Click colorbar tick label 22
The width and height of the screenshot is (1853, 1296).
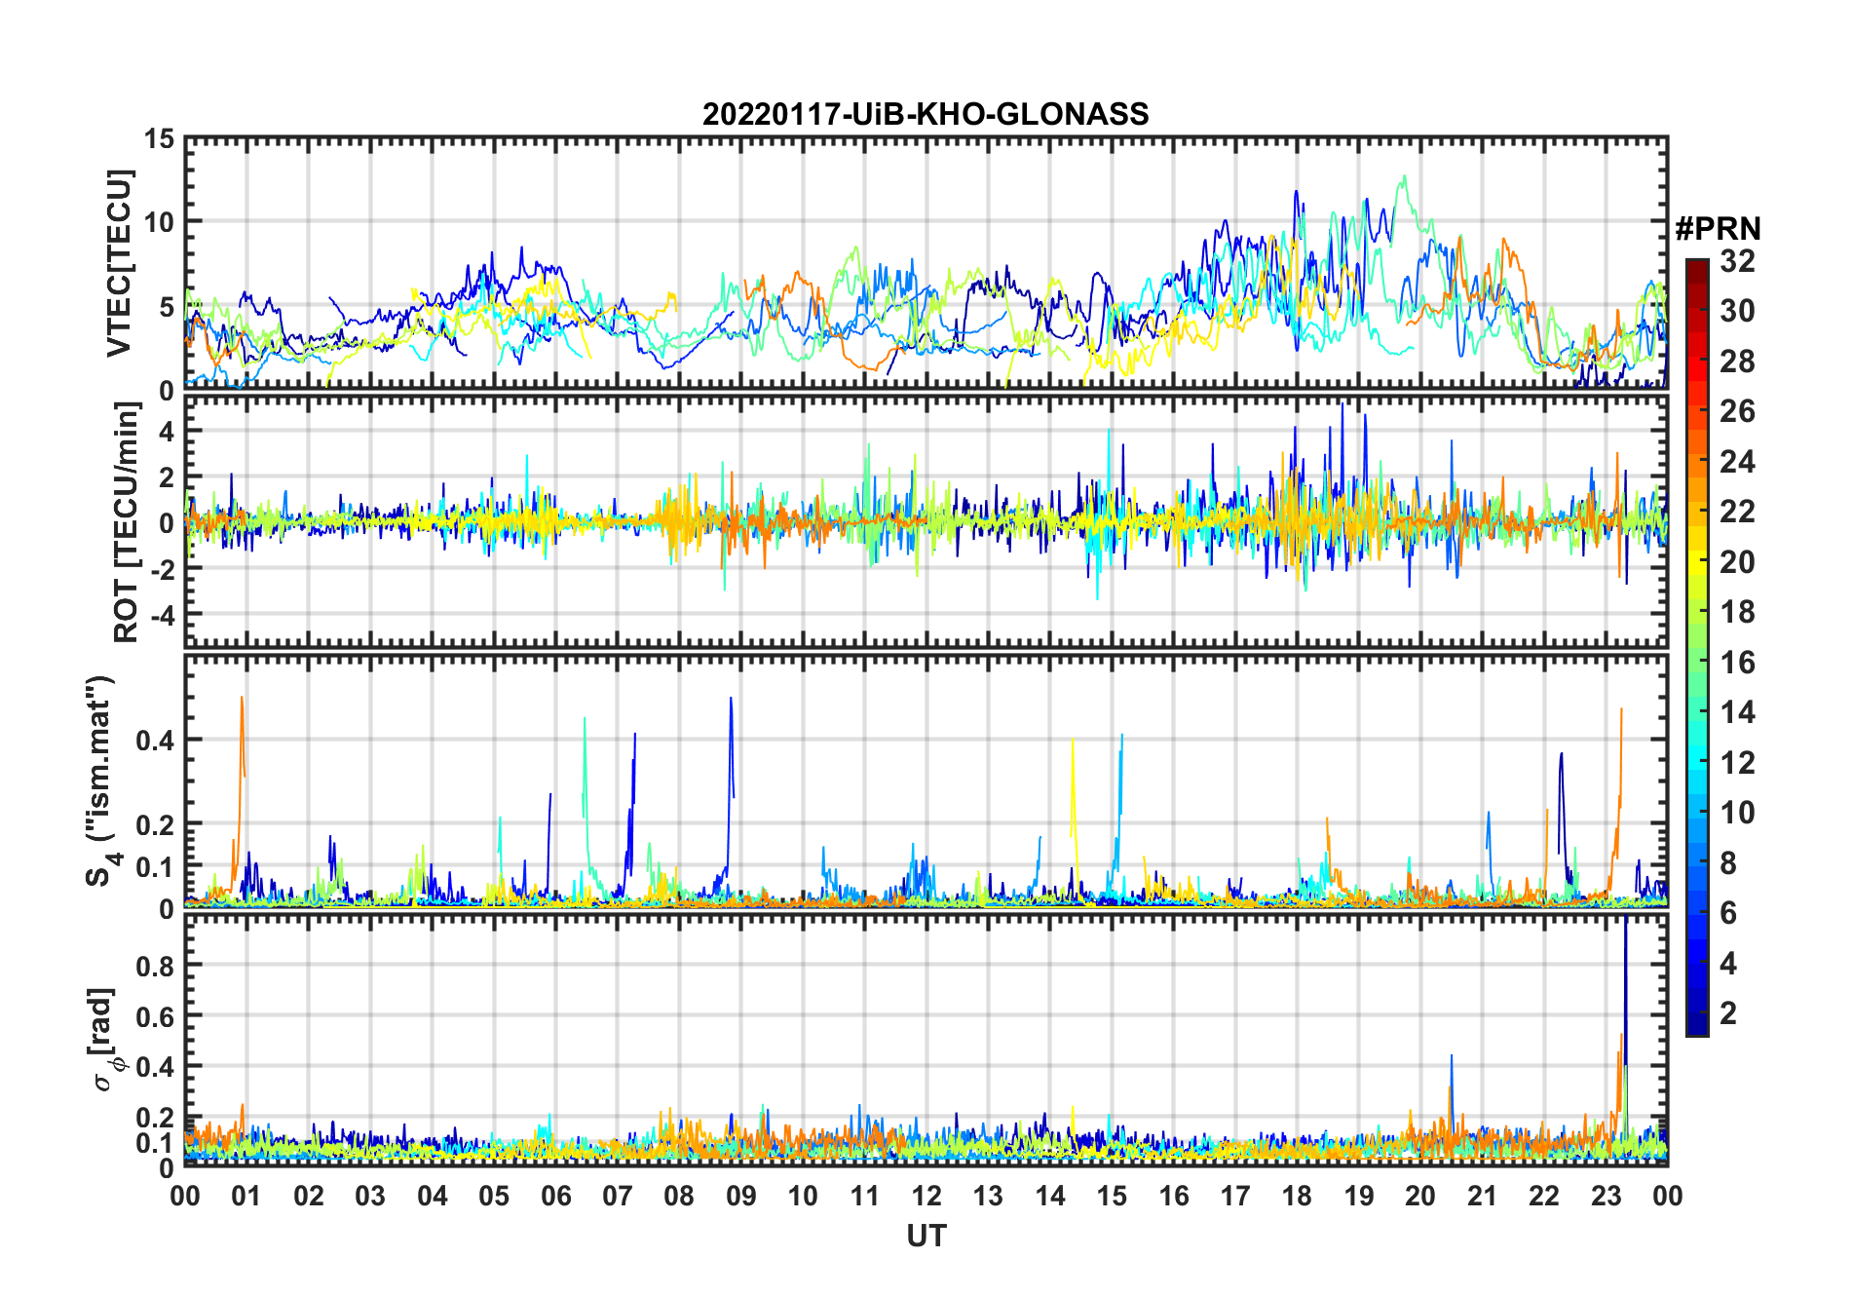coord(1737,512)
